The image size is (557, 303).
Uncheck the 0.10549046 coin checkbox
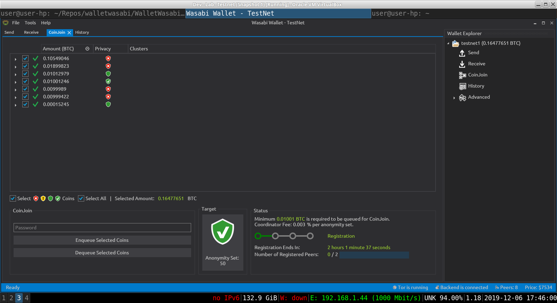25,58
